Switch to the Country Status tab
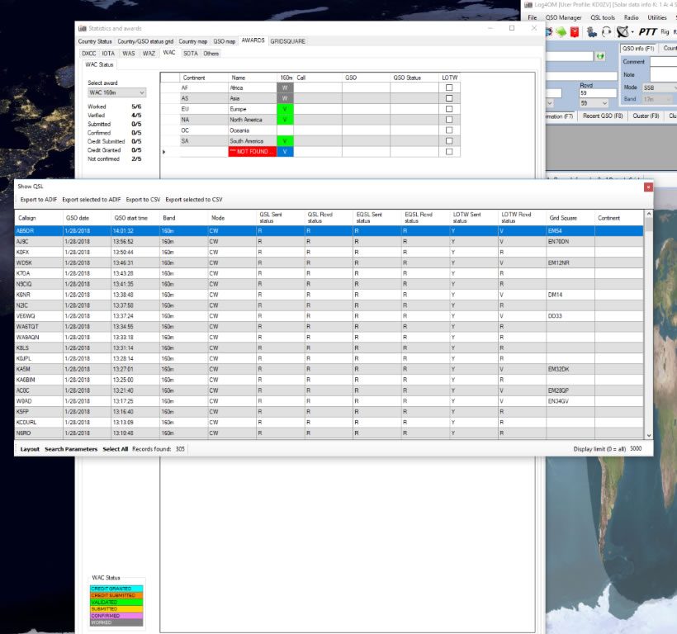 (95, 41)
